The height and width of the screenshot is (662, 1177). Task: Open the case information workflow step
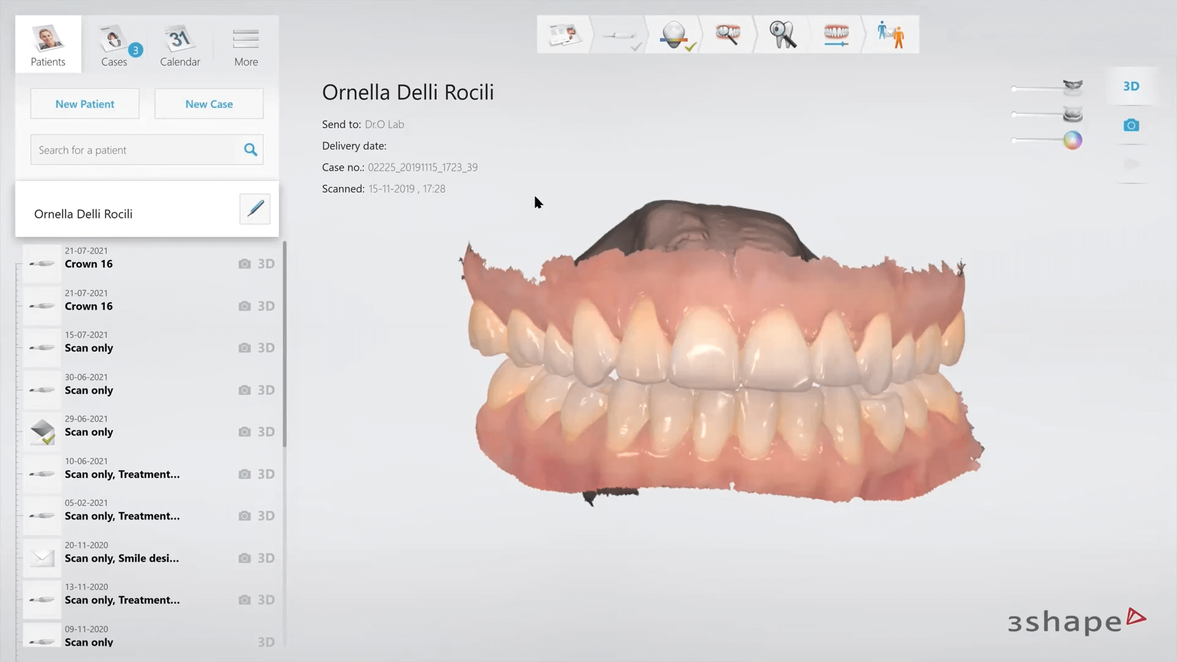[565, 34]
